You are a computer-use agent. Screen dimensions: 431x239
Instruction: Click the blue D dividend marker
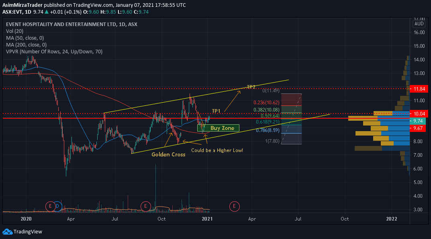click(58, 206)
